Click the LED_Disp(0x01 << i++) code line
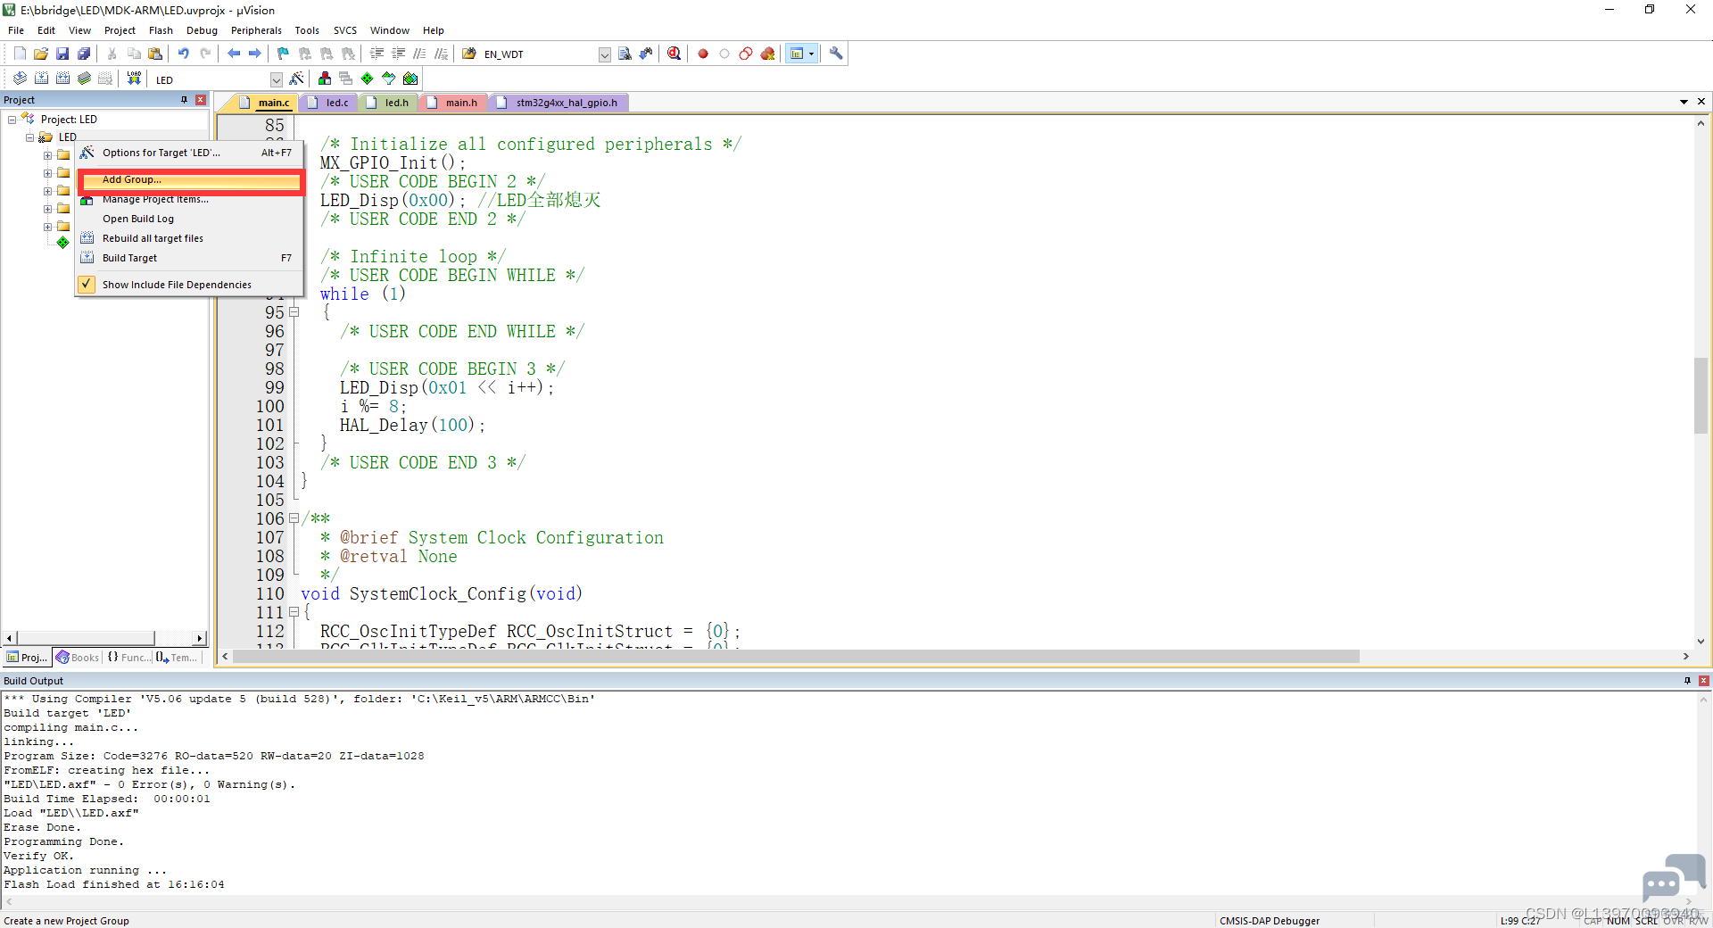 (x=446, y=388)
